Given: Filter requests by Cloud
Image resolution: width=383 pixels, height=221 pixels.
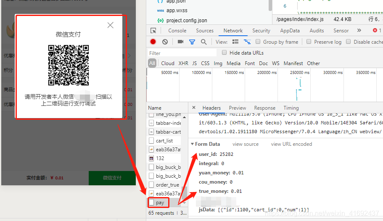Looking at the screenshot, I should click(168, 63).
